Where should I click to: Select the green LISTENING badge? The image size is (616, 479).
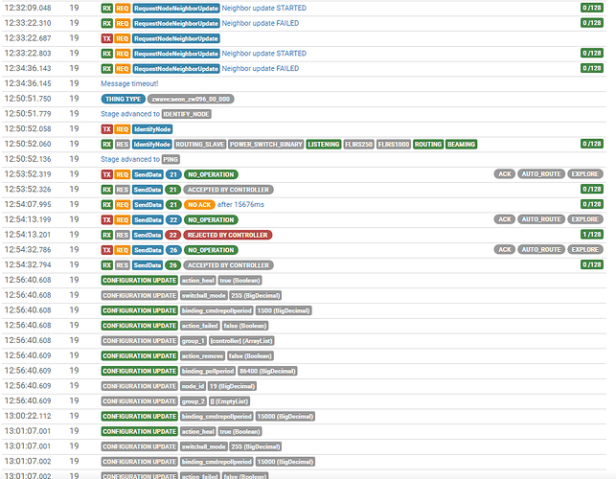point(323,145)
